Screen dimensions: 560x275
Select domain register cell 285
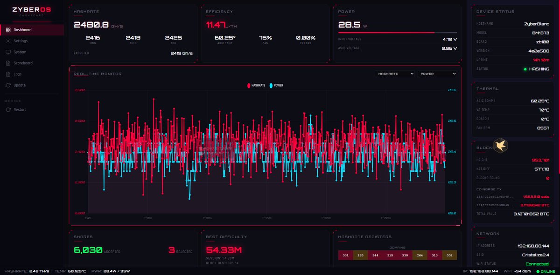point(360,255)
